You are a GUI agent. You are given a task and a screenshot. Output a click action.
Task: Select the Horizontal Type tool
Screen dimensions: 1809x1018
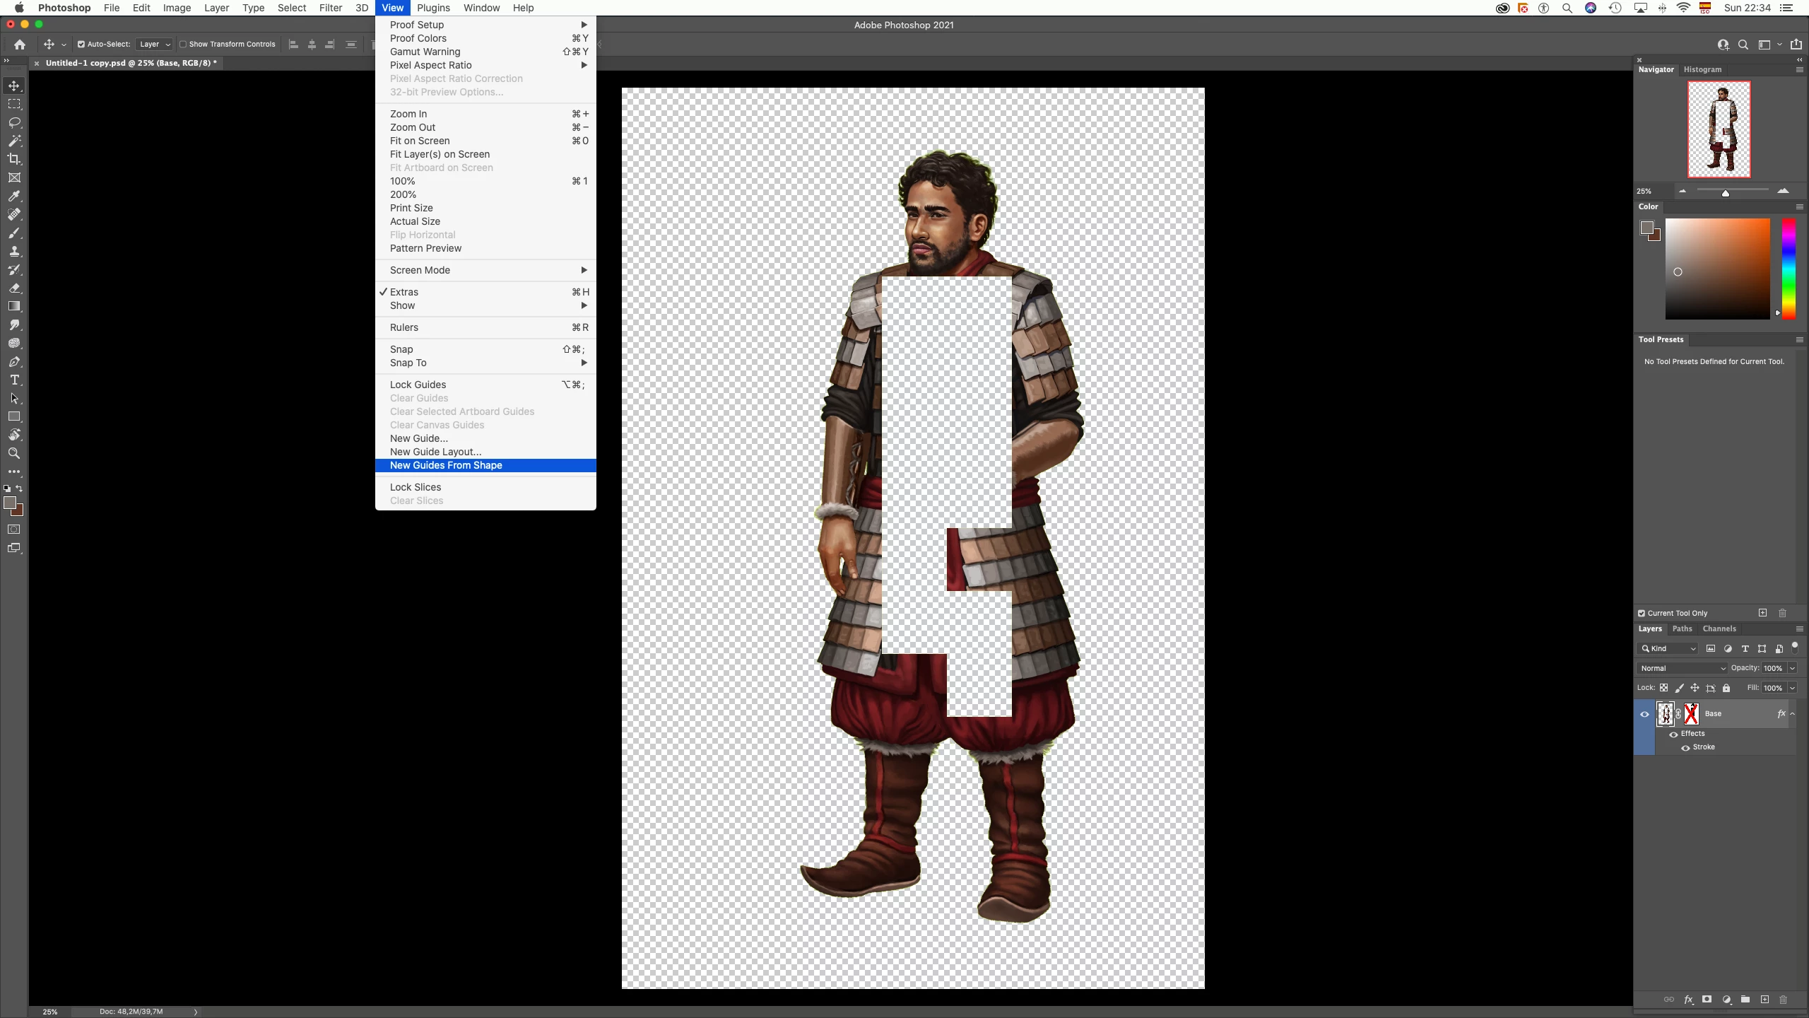14,380
